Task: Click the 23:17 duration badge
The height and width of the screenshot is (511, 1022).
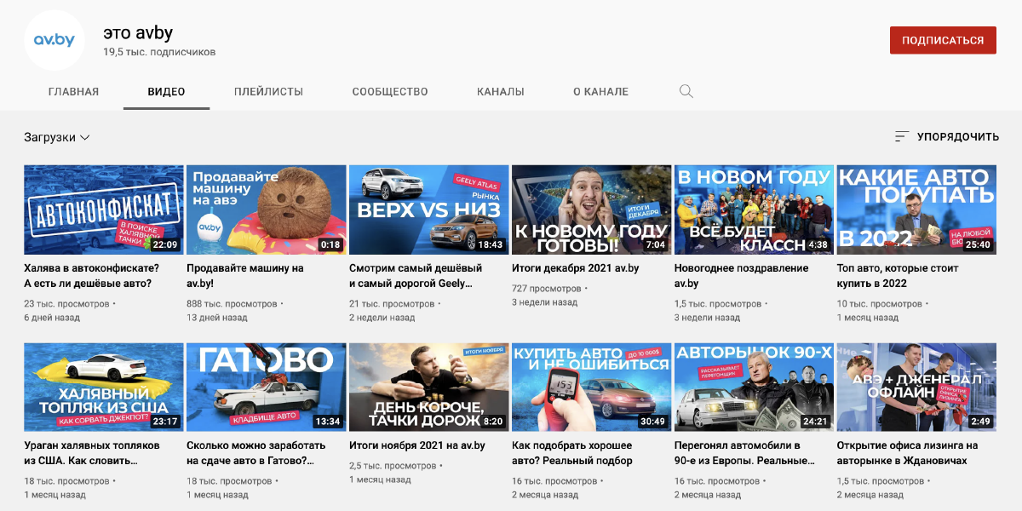Action: (x=165, y=422)
